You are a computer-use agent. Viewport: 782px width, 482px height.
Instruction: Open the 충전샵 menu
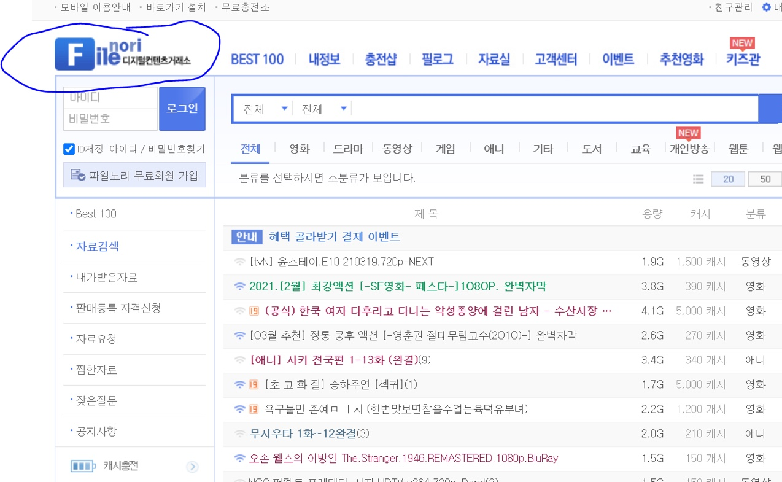pyautogui.click(x=381, y=60)
